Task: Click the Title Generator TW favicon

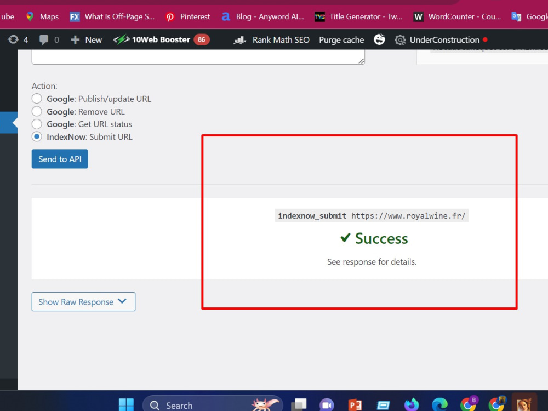Action: coord(319,16)
